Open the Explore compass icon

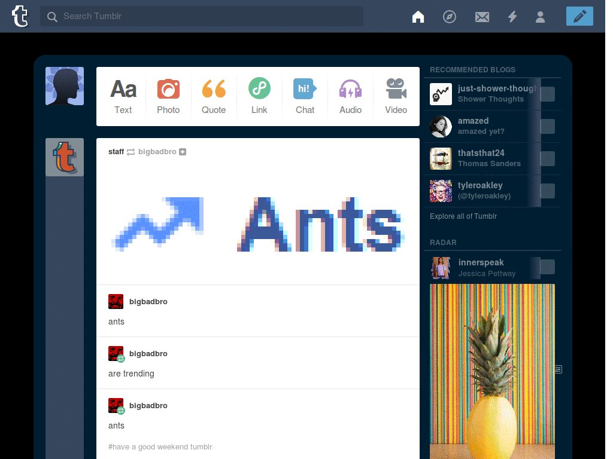449,17
